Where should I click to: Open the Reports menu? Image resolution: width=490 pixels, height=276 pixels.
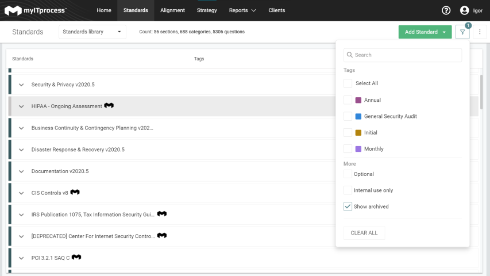click(x=242, y=10)
